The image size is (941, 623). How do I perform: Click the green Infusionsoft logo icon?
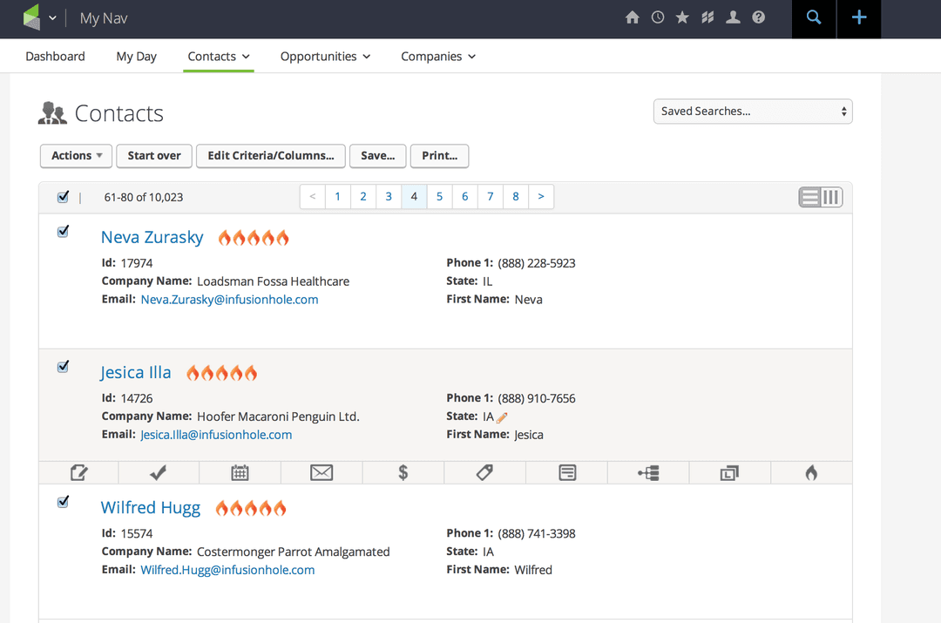pos(32,17)
